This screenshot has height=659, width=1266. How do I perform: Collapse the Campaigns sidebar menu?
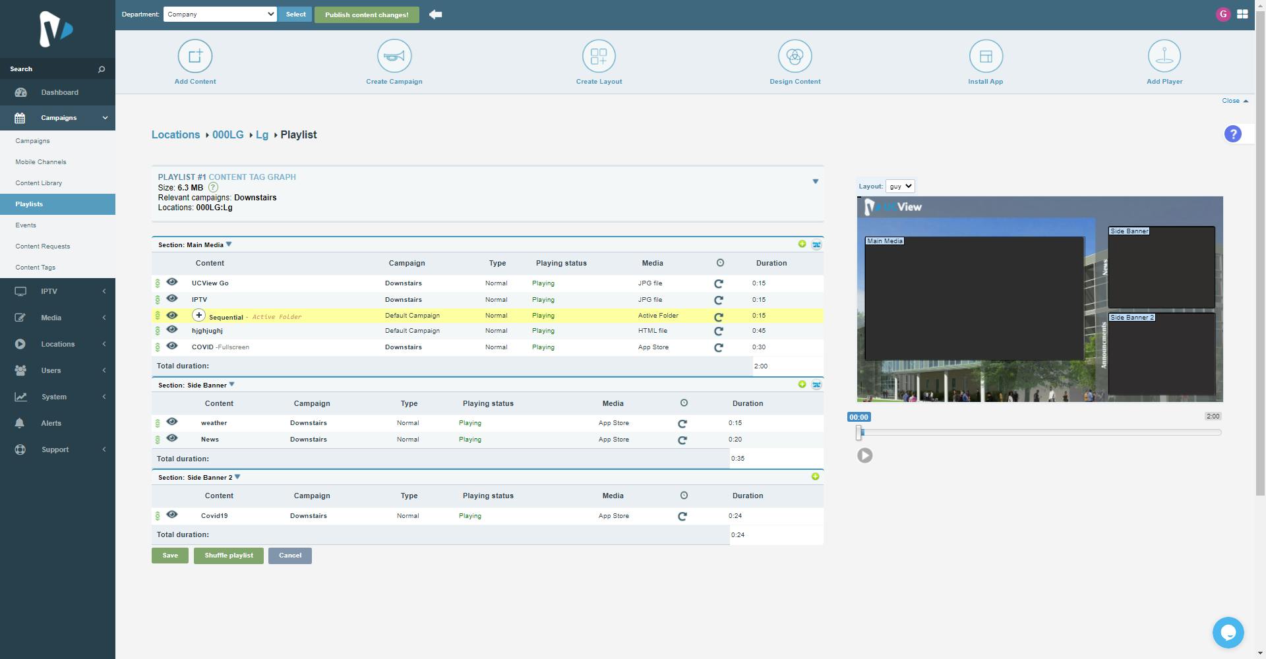tap(57, 118)
